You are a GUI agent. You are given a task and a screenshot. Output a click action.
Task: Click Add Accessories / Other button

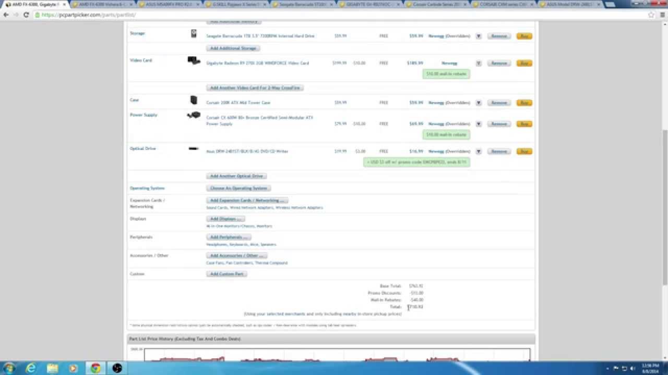(237, 256)
